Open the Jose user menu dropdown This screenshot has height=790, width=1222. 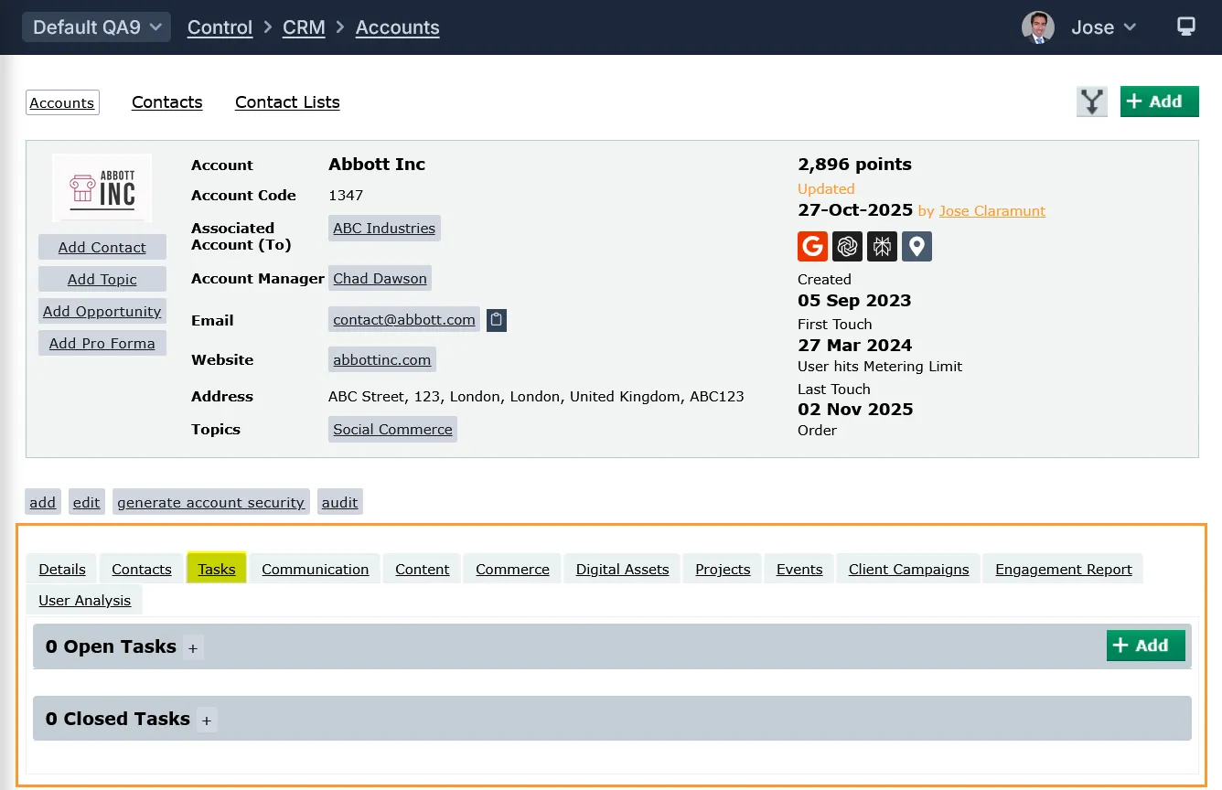point(1103,27)
